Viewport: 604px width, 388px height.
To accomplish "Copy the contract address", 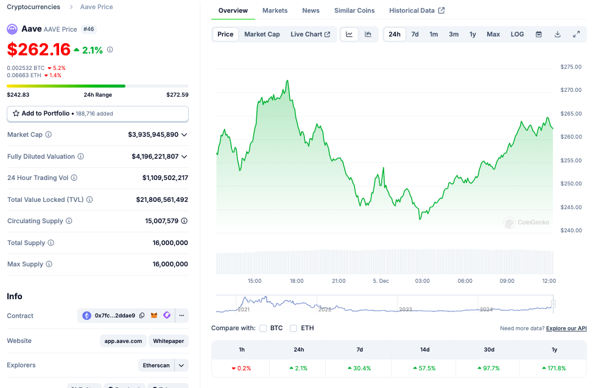I will coord(142,316).
